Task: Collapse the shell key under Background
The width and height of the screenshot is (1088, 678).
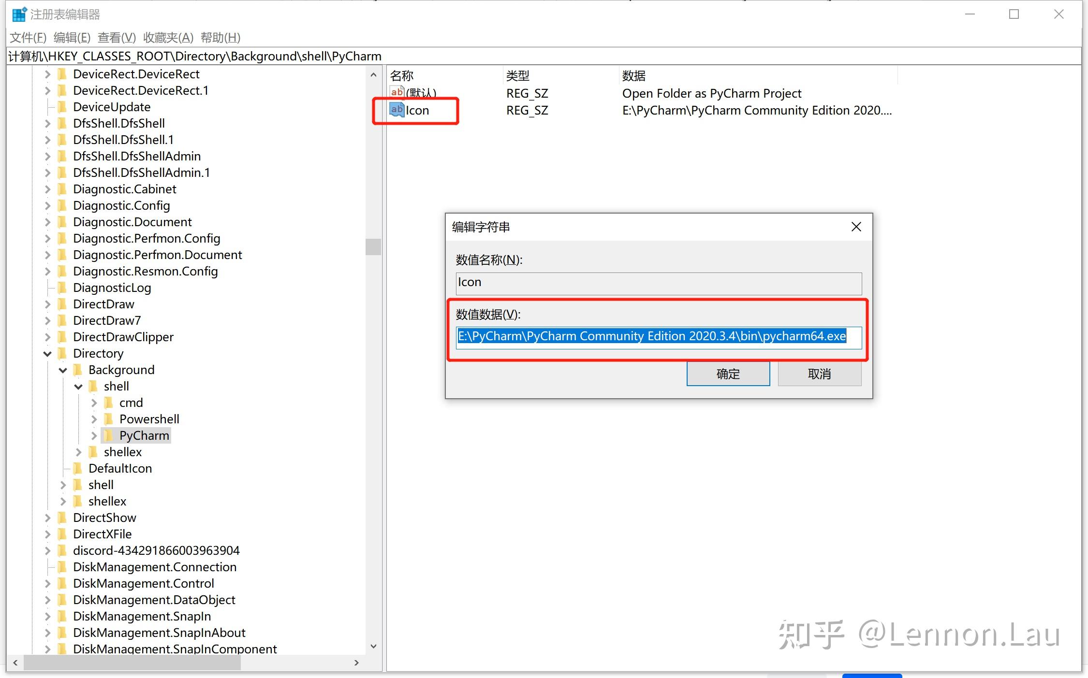Action: 78,387
